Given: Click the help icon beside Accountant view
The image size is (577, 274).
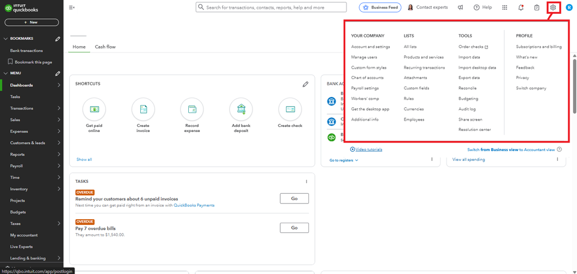Looking at the screenshot, I should (559, 149).
